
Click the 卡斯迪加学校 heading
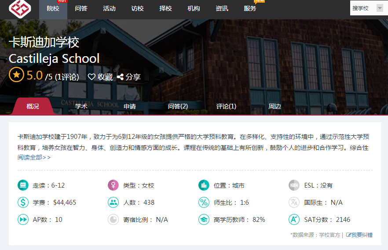44,42
